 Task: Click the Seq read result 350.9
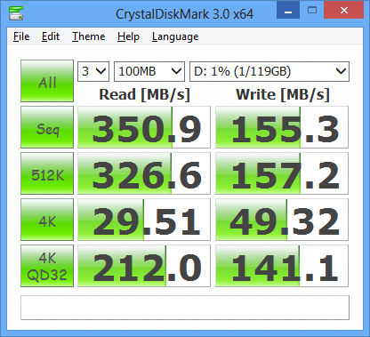pos(144,127)
